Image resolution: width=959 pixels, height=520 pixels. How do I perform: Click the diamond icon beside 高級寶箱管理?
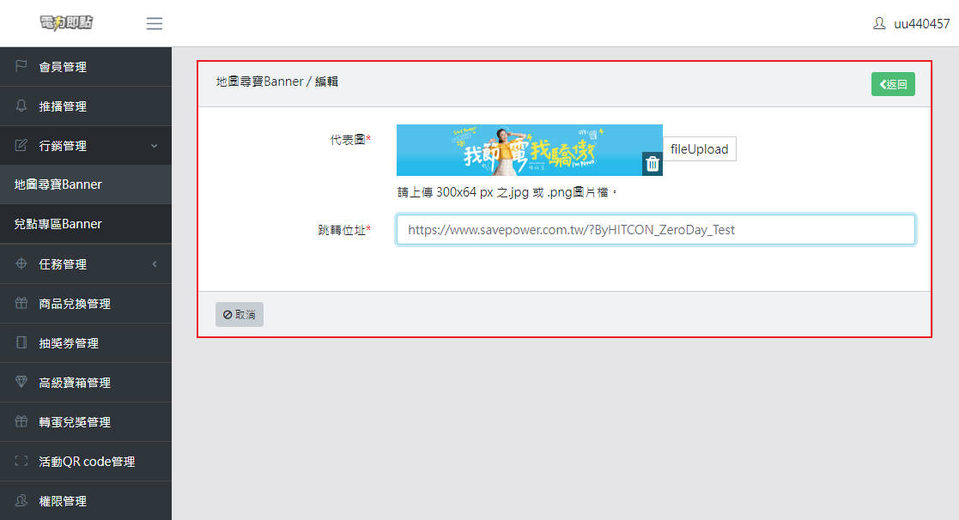pyautogui.click(x=21, y=382)
